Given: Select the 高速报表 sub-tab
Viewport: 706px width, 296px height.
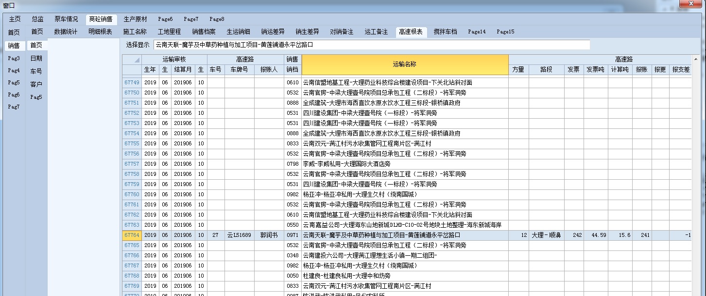Looking at the screenshot, I should [x=411, y=32].
